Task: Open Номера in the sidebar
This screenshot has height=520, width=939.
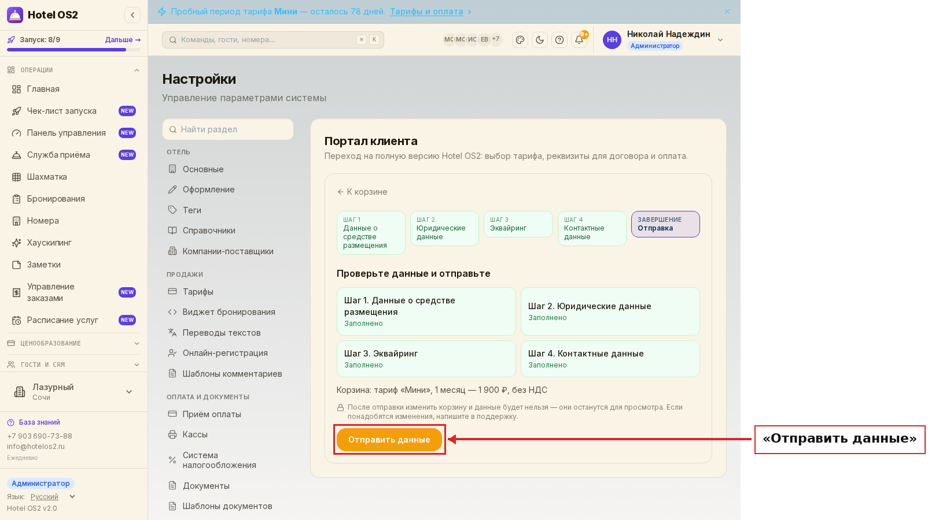Action: [x=74, y=221]
